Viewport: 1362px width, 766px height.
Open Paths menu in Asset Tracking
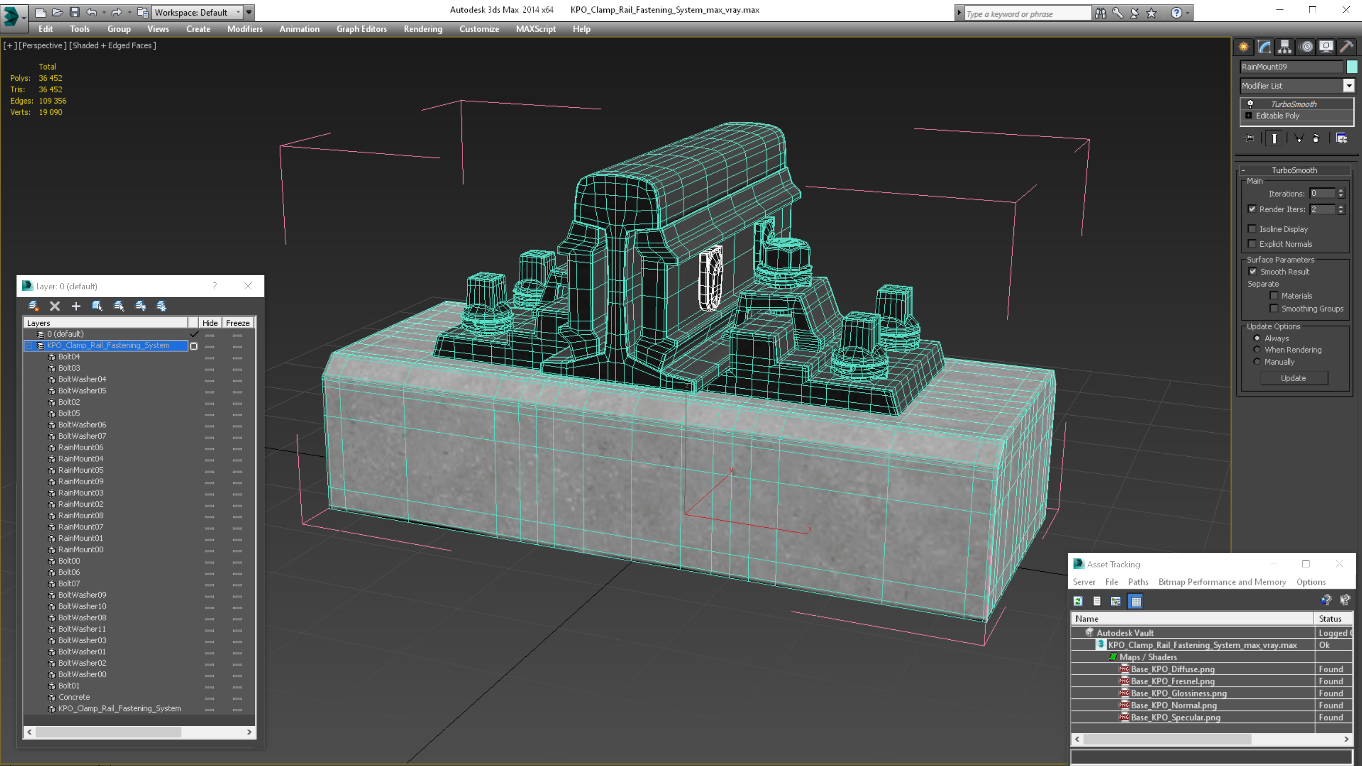1138,582
